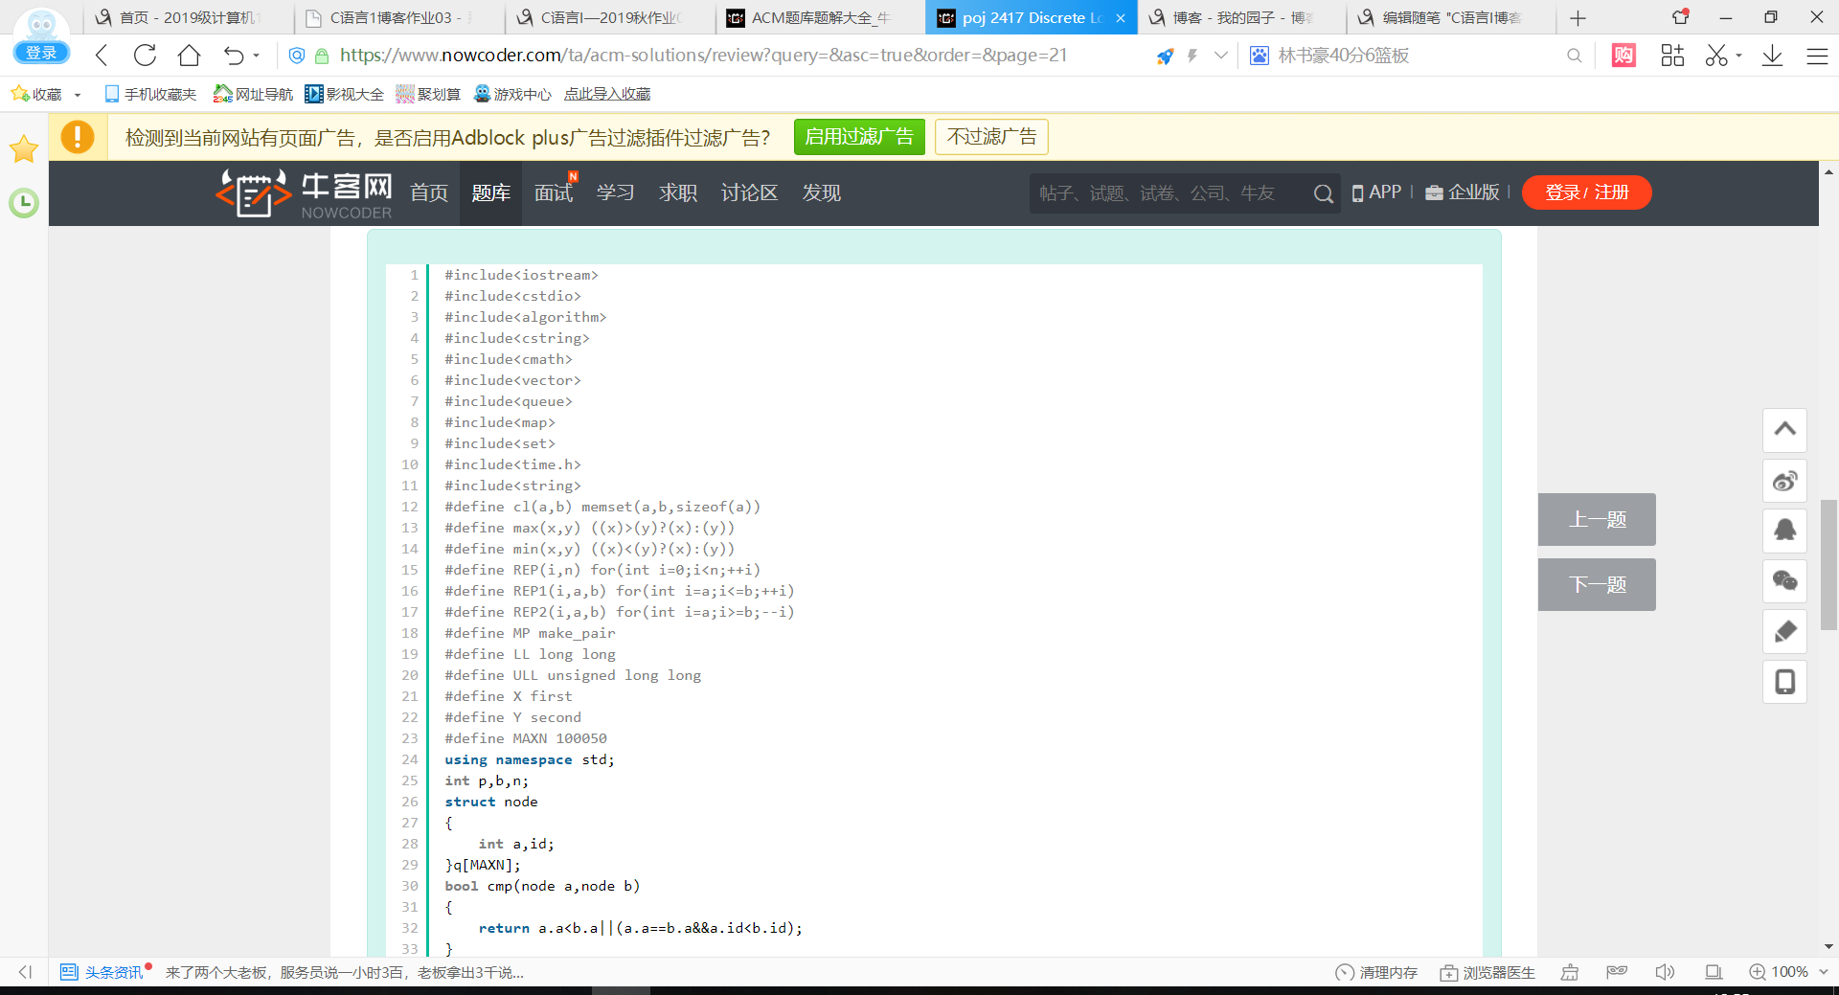Open the 面试 navigation menu item
The width and height of the screenshot is (1839, 995).
554,193
